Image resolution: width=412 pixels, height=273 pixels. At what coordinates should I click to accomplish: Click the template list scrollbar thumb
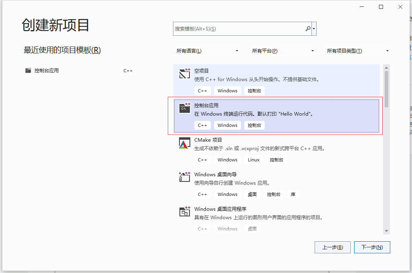point(386,89)
